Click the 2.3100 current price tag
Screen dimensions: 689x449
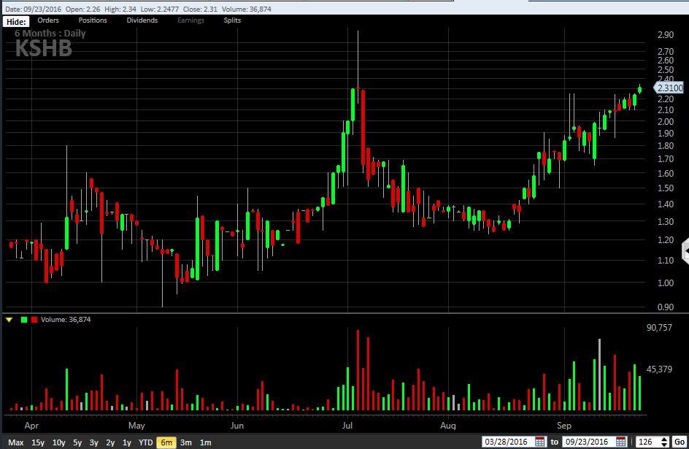(x=670, y=88)
